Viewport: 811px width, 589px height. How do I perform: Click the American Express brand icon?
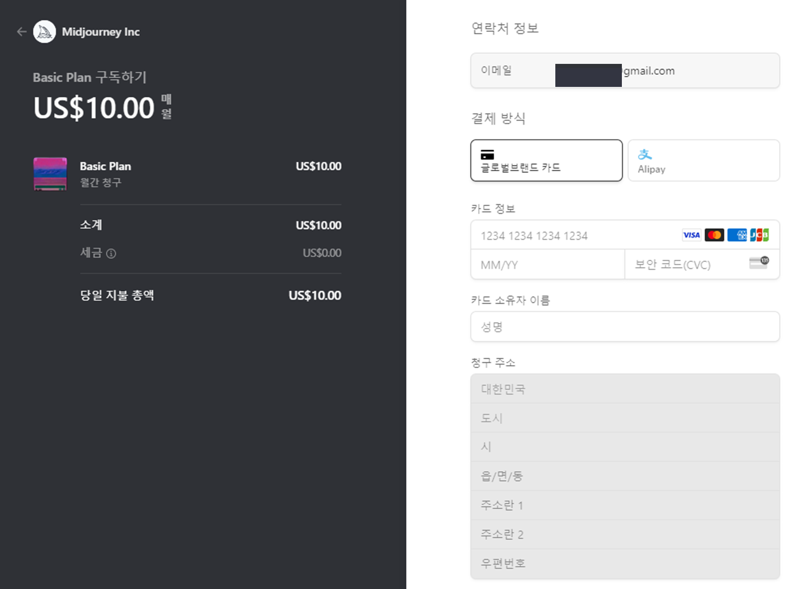pyautogui.click(x=737, y=235)
